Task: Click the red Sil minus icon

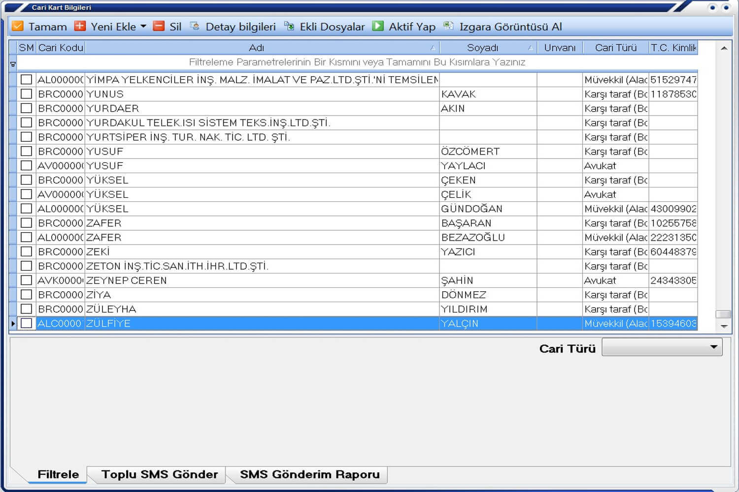Action: click(159, 26)
